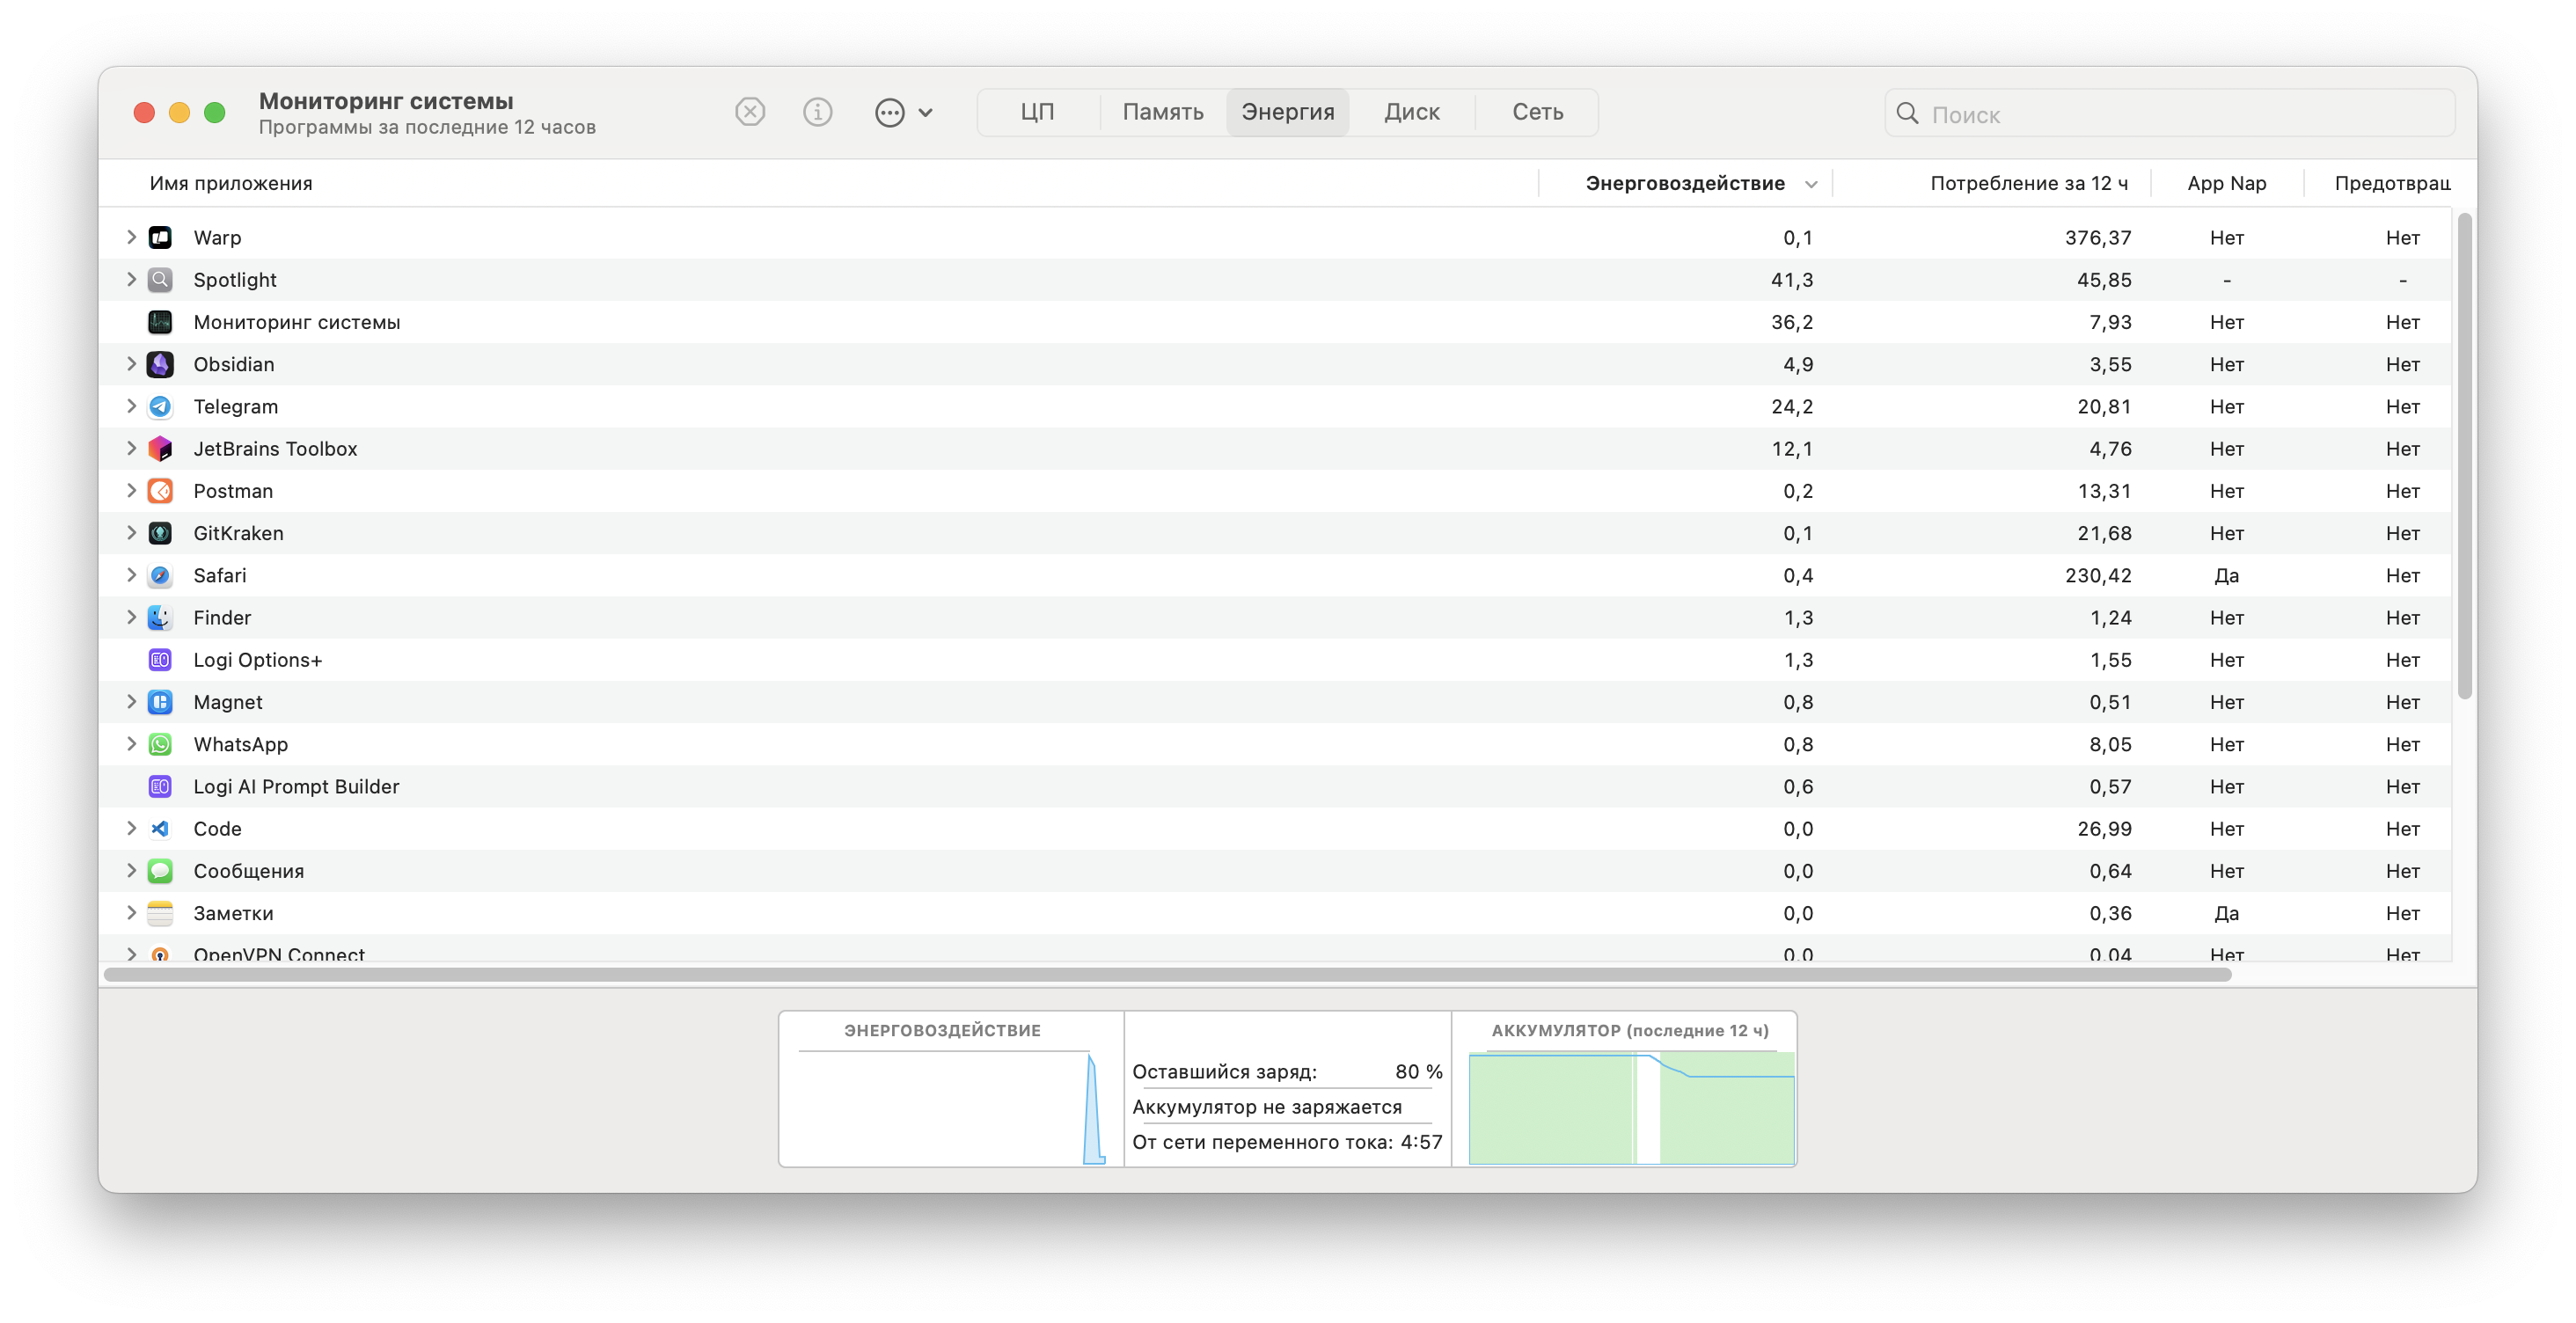
Task: Expand the Spotlight process row
Action: 131,279
